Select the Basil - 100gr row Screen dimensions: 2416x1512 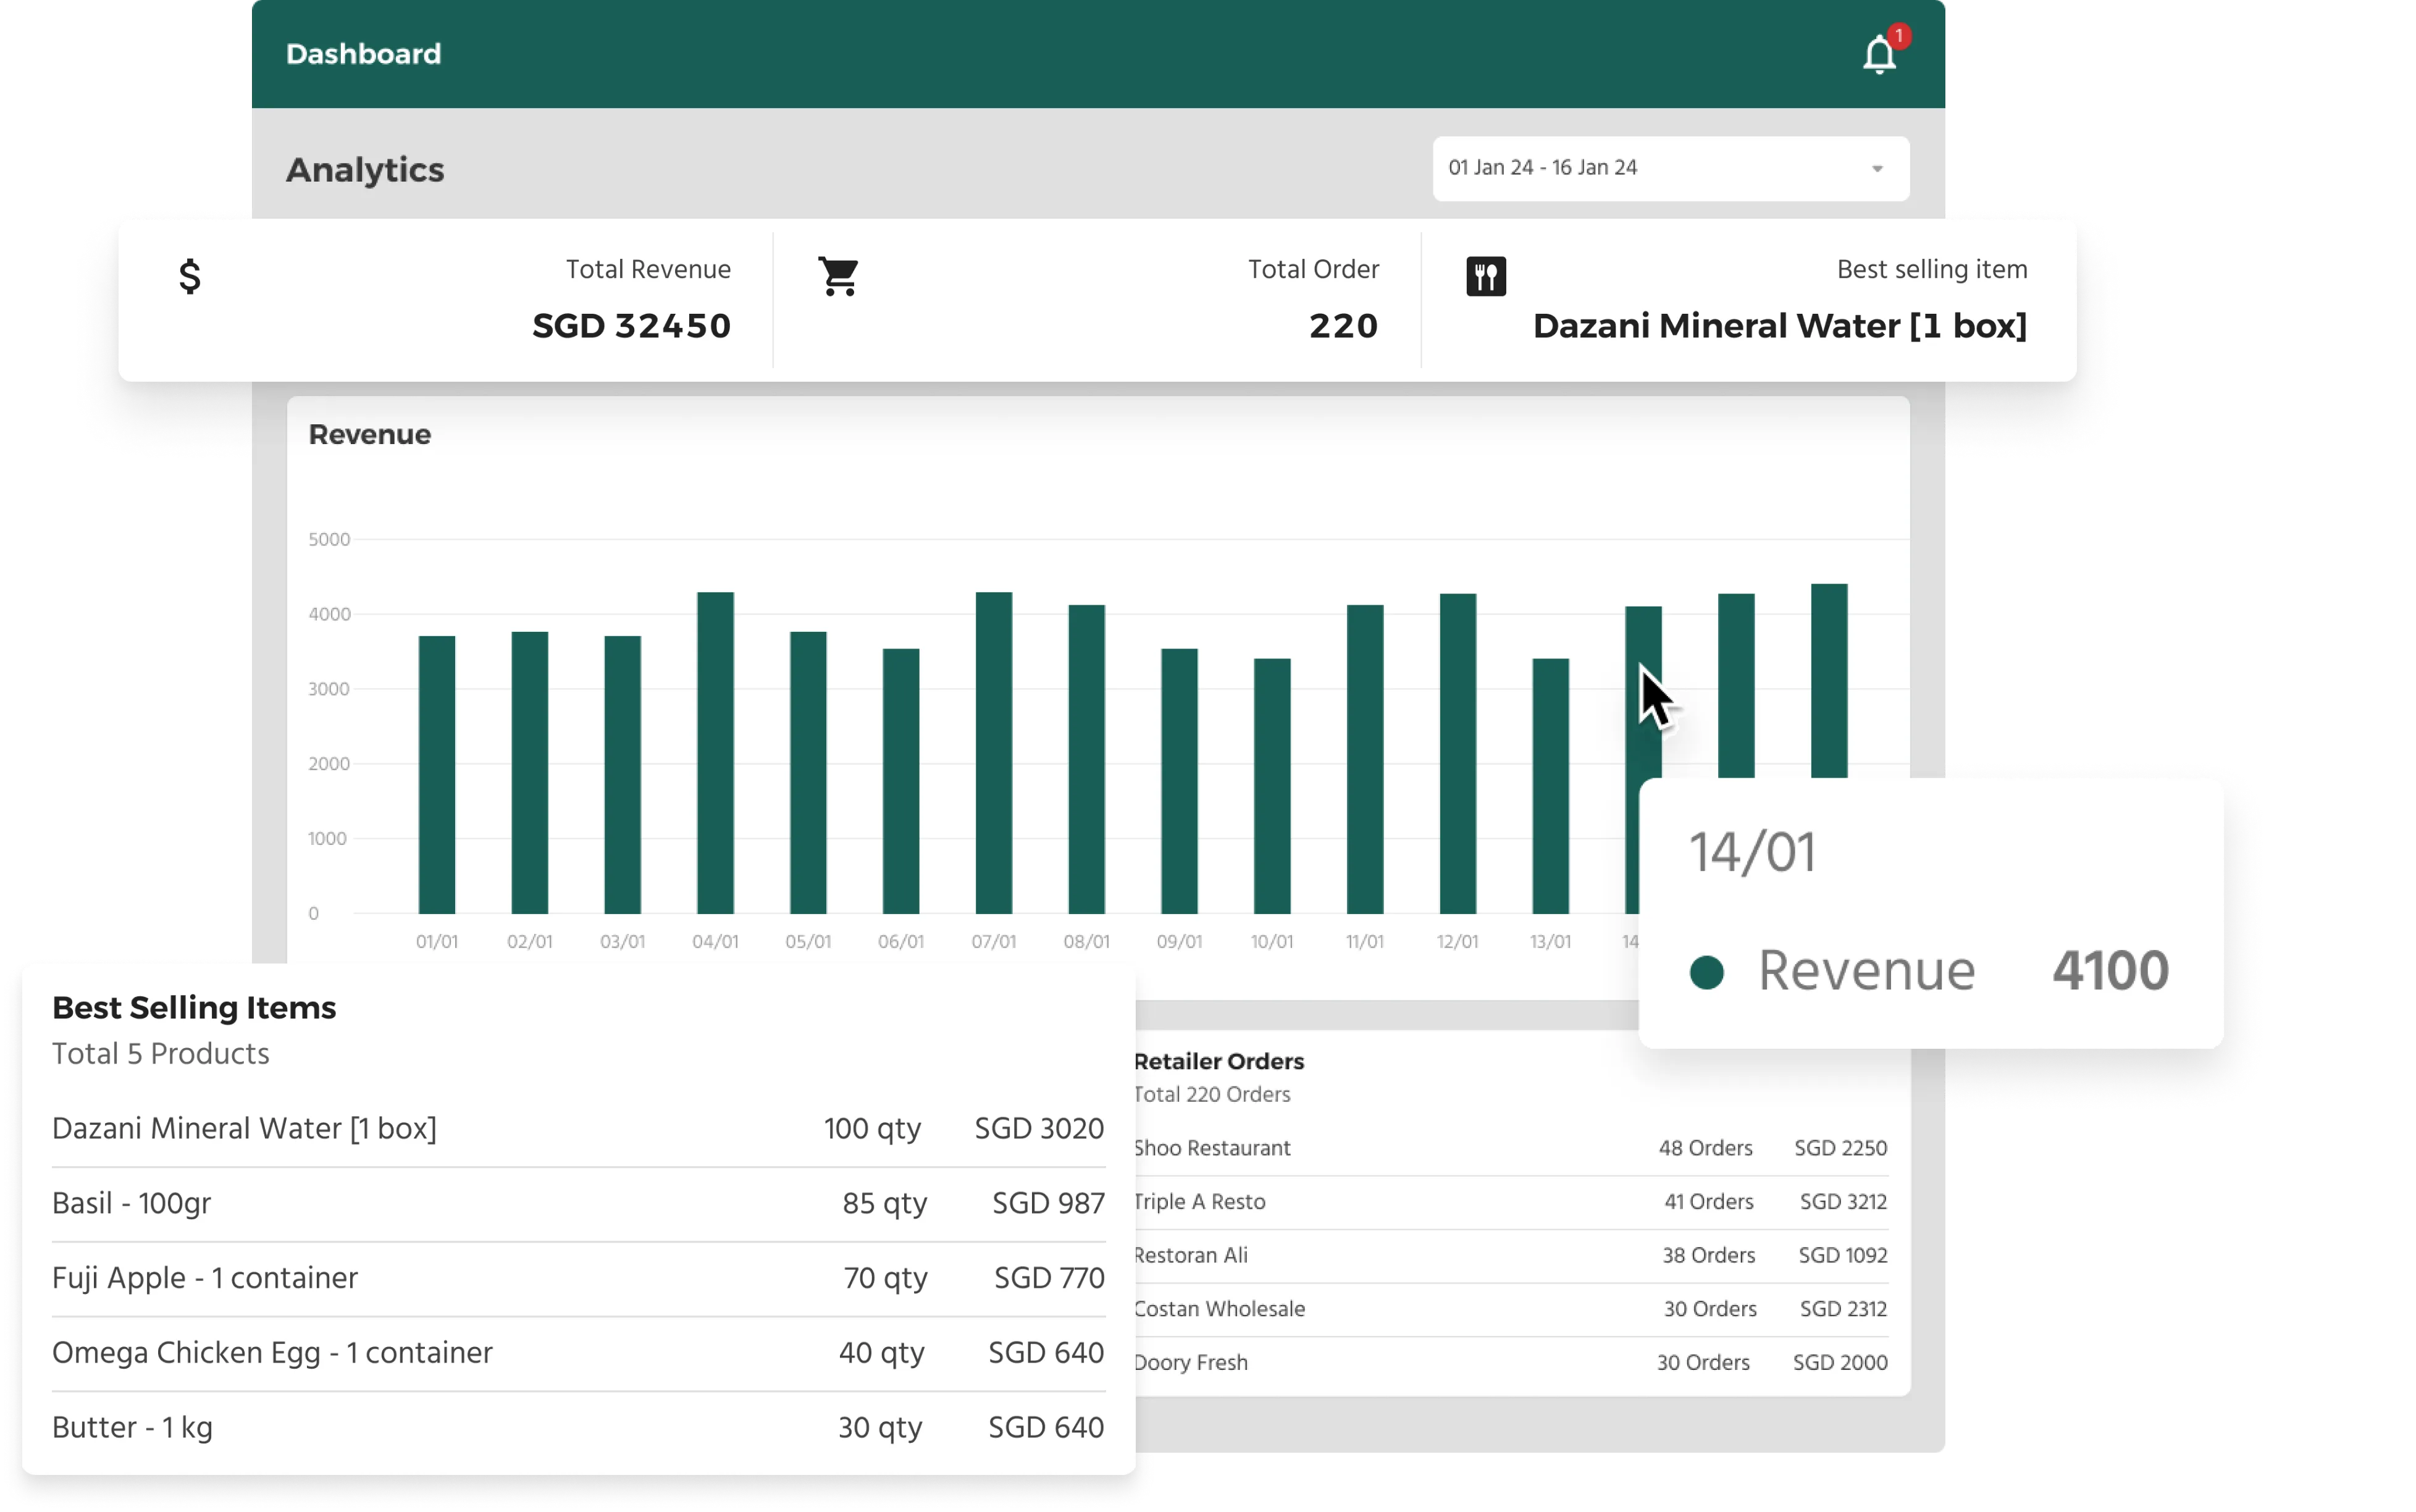pos(578,1204)
